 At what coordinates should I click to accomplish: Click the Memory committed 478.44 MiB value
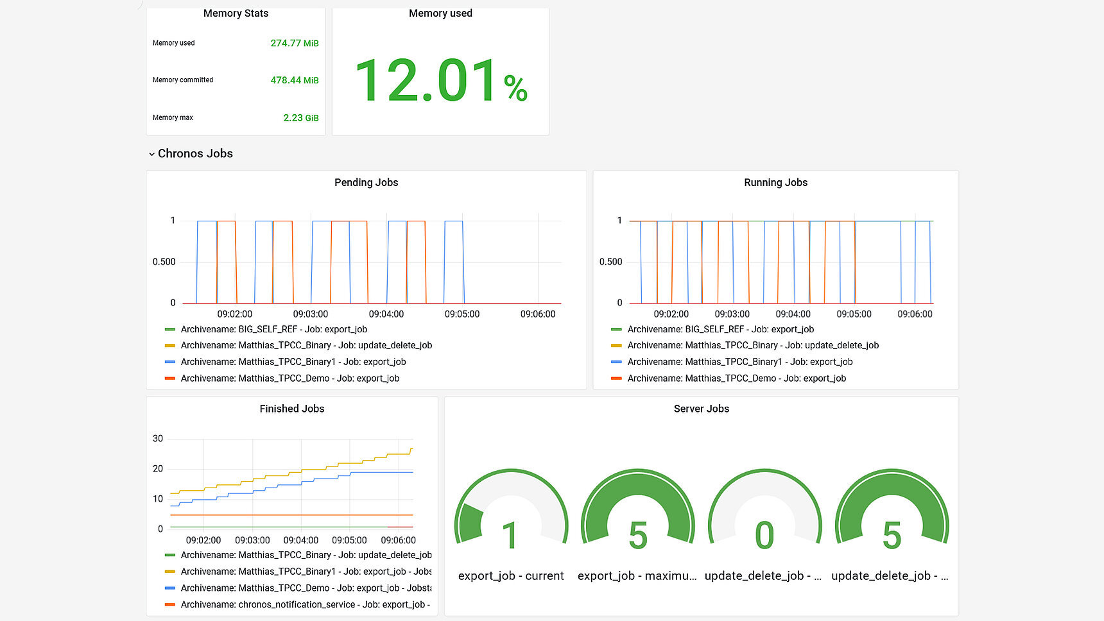tap(294, 81)
